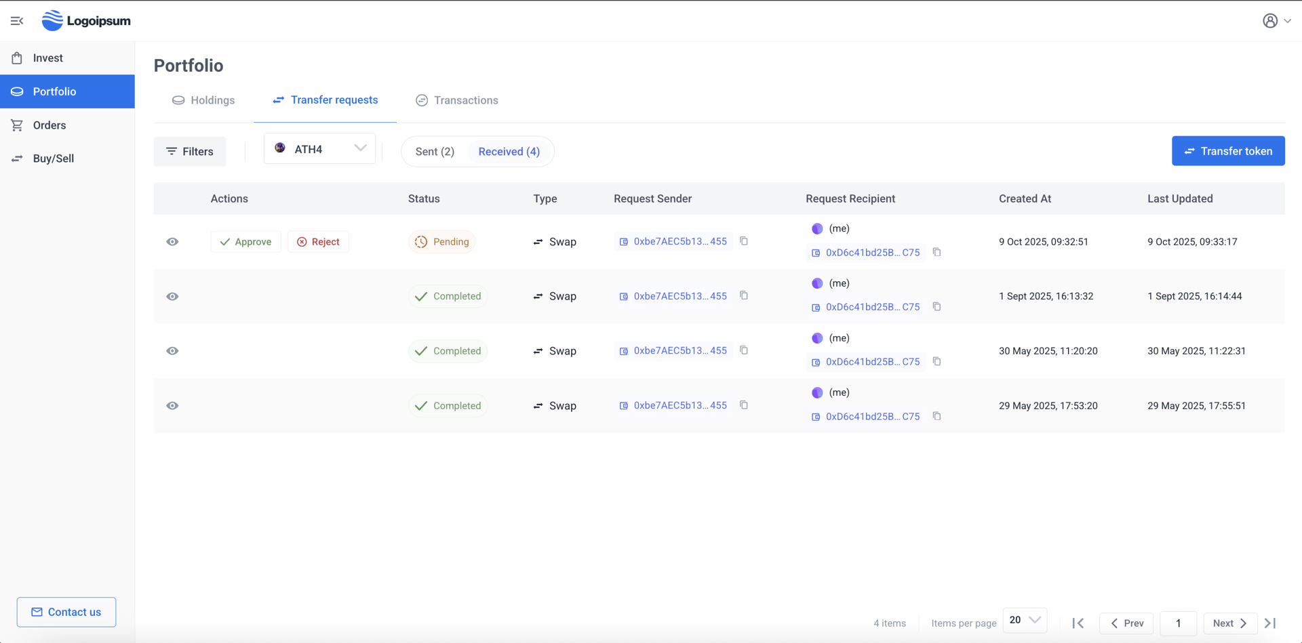Show the Sent (2) requests
This screenshot has height=643, width=1302.
click(435, 152)
